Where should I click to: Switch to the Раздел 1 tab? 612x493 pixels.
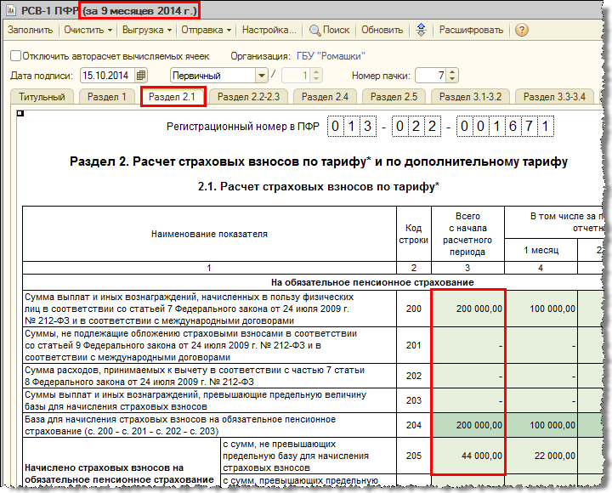coord(106,97)
